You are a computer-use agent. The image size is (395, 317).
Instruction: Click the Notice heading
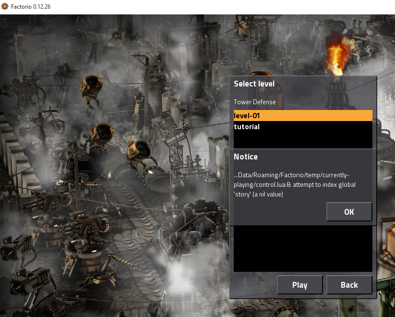[246, 157]
